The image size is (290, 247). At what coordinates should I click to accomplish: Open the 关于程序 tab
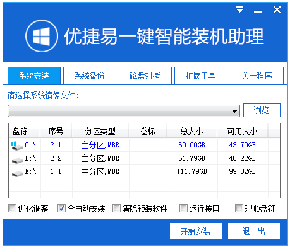[x=257, y=76]
